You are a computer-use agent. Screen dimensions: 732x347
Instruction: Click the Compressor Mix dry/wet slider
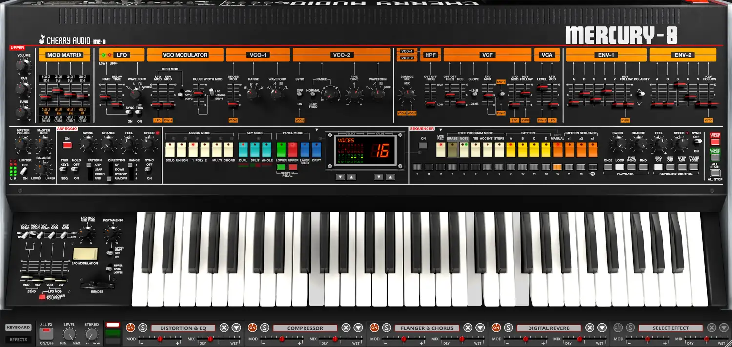point(335,339)
